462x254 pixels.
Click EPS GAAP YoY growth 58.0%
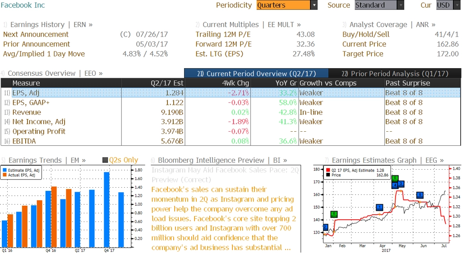click(x=288, y=102)
